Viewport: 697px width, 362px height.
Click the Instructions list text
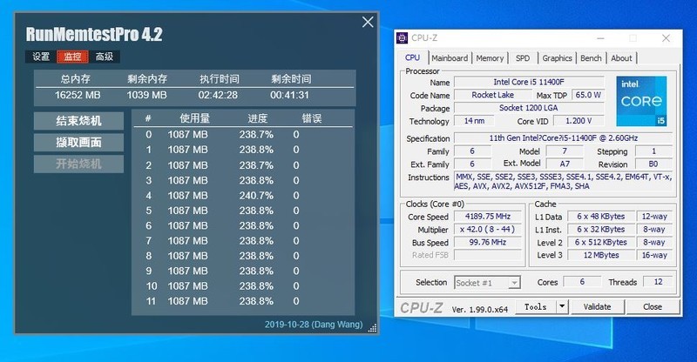pos(563,182)
